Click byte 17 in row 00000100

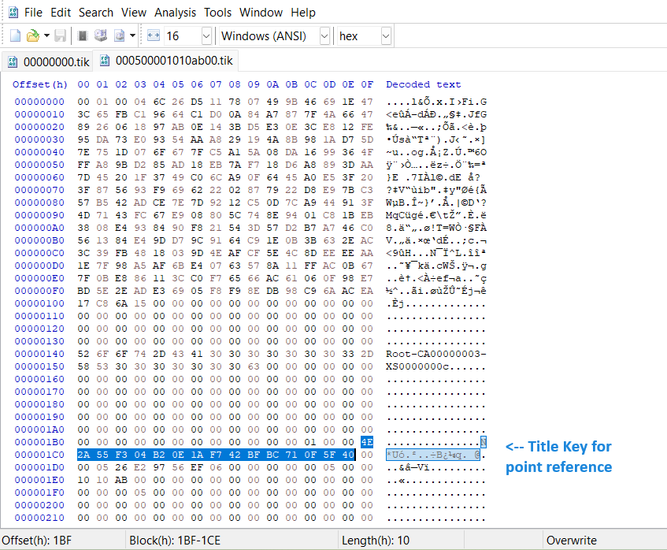point(83,303)
